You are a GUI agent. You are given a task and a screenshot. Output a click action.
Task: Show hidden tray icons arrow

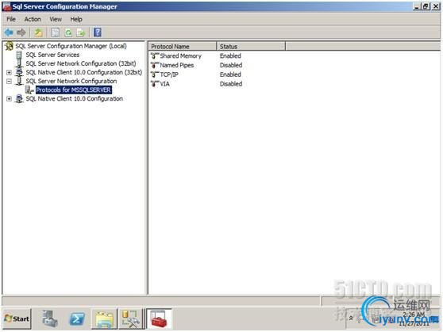351,319
